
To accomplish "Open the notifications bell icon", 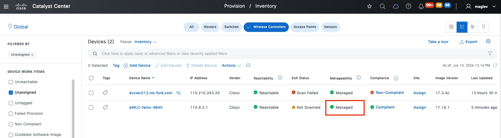I will [421, 6].
